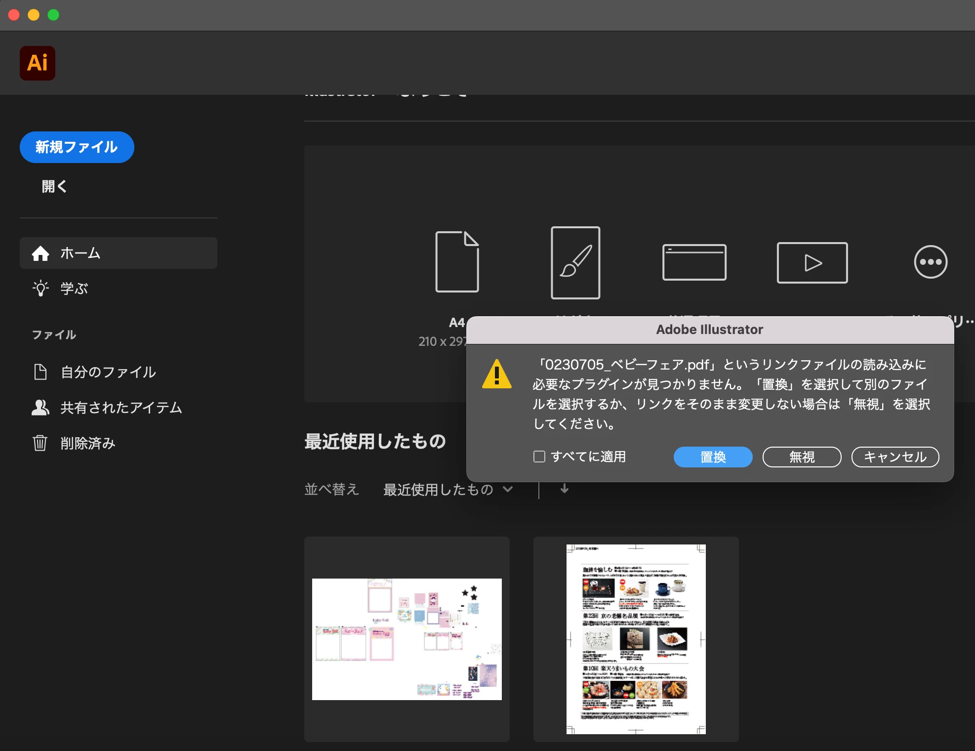The width and height of the screenshot is (975, 751).
Task: Open the food catalog page thumbnail
Action: point(636,639)
